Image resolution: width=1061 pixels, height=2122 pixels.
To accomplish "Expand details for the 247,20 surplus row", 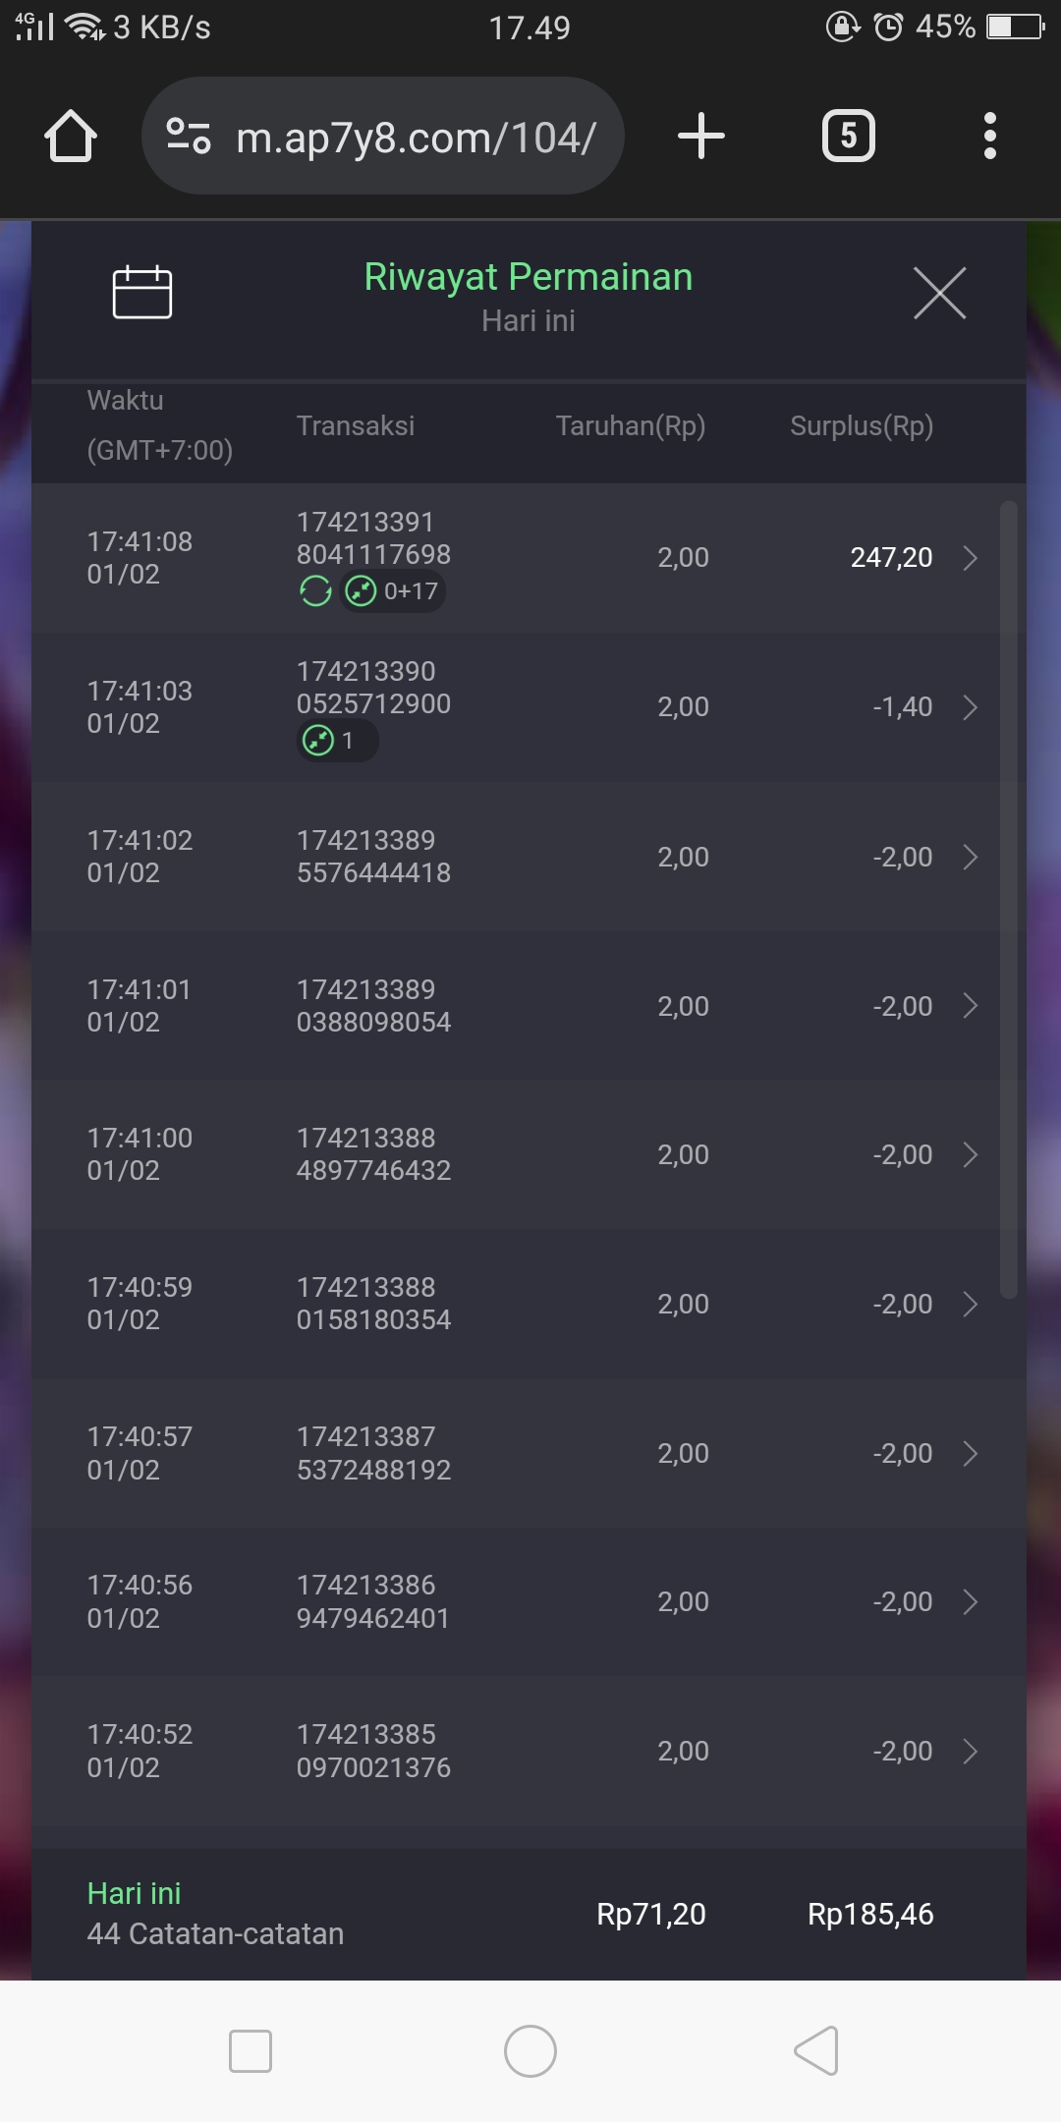I will coord(970,558).
